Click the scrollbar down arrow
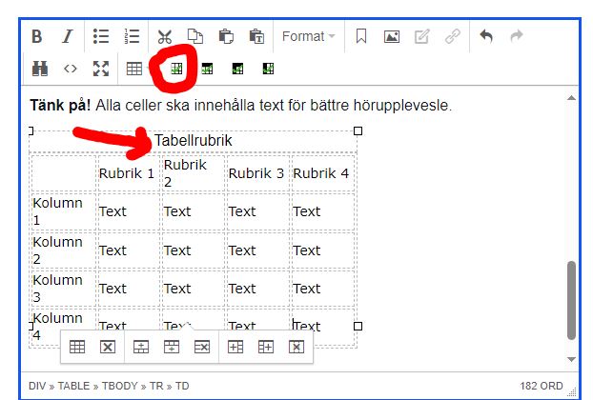Image resolution: width=593 pixels, height=400 pixels. coord(571,359)
